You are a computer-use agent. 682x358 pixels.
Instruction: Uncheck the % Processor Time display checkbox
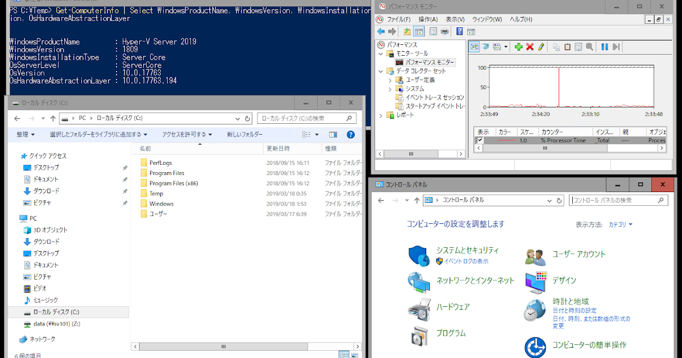coord(479,140)
